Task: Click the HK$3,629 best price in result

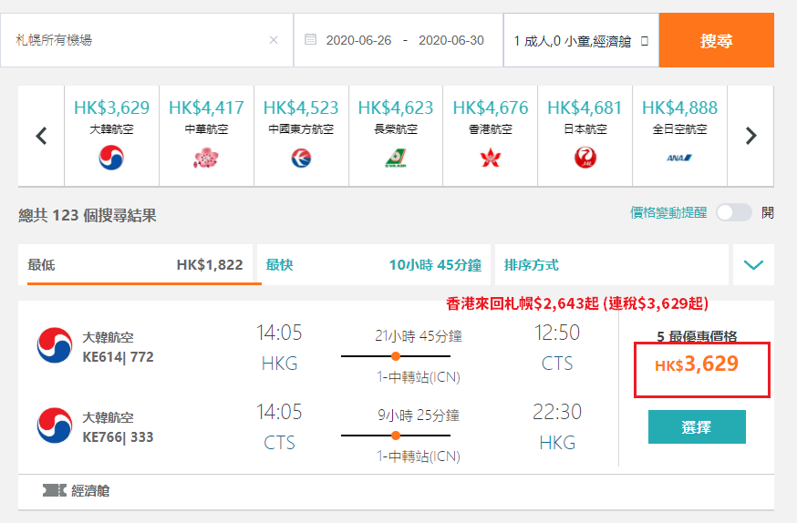Action: pyautogui.click(x=697, y=364)
